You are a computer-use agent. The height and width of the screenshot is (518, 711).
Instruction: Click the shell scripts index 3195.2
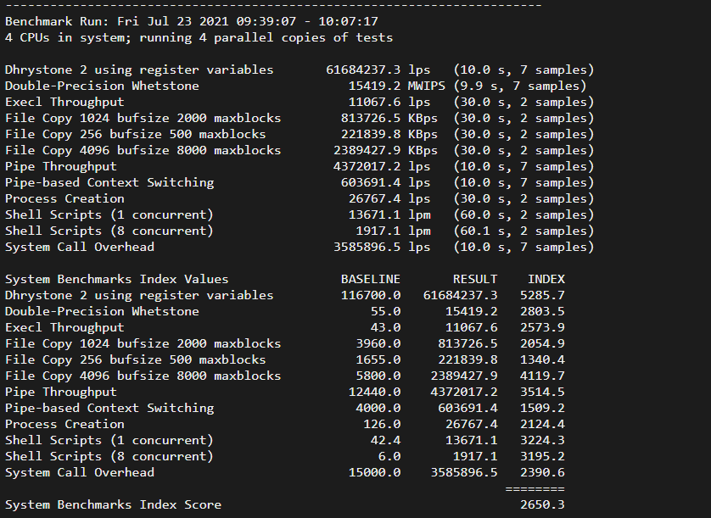point(542,456)
